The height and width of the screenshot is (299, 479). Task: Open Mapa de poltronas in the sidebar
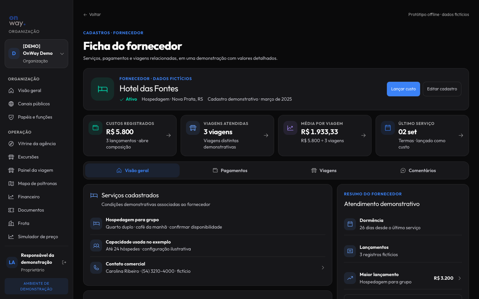[36, 184]
